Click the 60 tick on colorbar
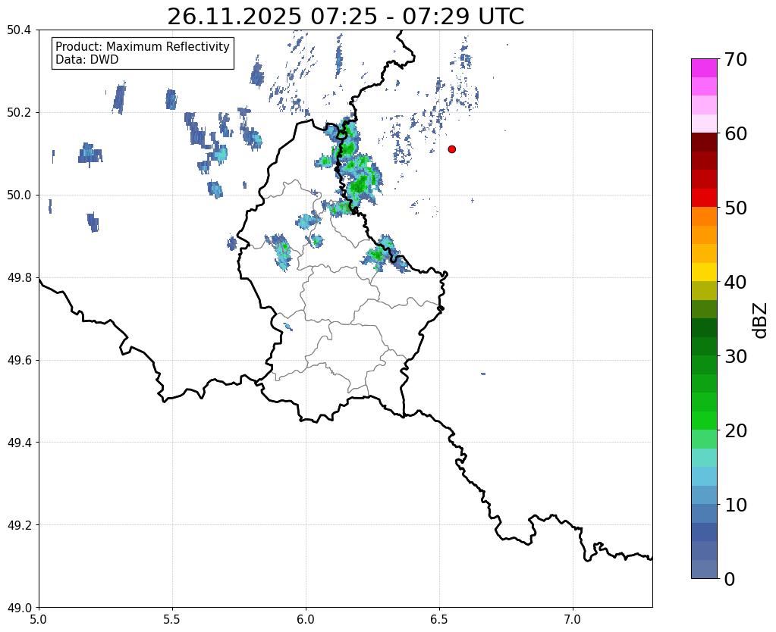The image size is (776, 632). point(736,133)
